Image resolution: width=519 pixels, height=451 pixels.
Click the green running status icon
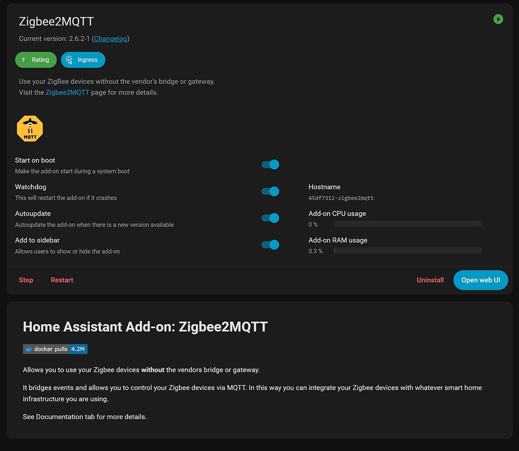[x=498, y=19]
